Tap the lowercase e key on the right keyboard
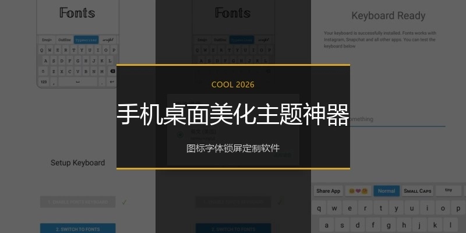This screenshot has height=233, width=466. click(x=350, y=209)
